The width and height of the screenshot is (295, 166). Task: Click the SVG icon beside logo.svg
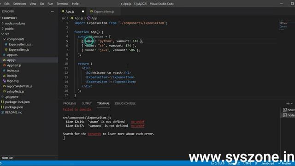(4, 81)
